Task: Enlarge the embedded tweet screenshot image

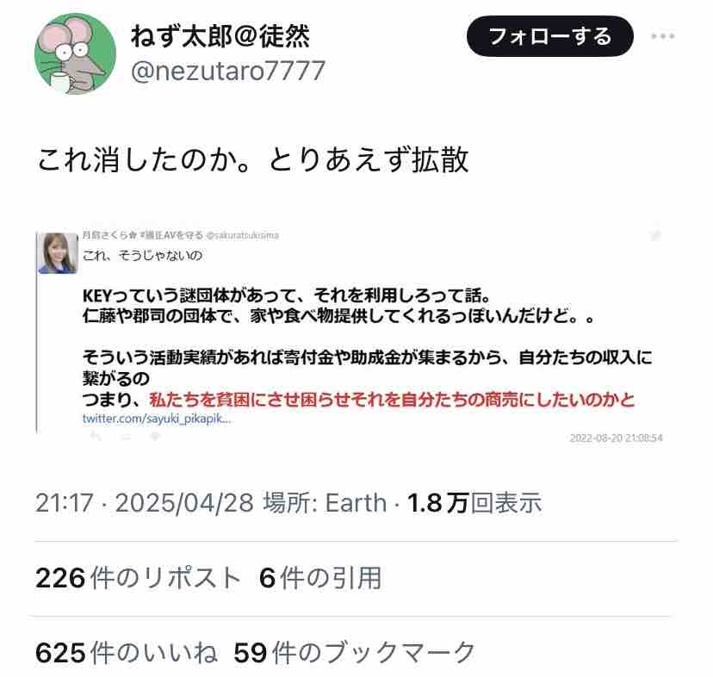Action: (x=351, y=336)
